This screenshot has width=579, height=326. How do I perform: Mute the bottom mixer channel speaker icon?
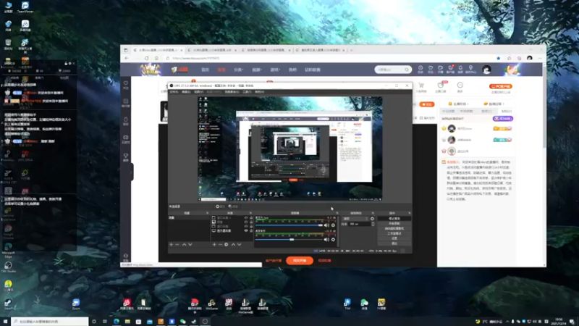click(x=326, y=240)
